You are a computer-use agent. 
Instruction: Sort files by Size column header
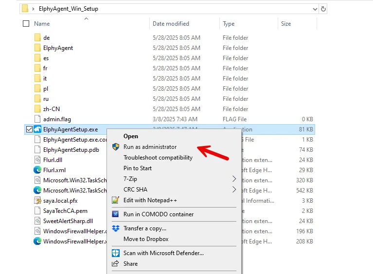coord(286,23)
